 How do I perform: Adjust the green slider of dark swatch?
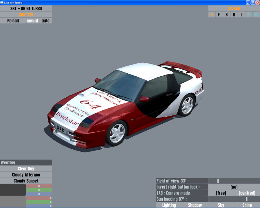[x=39, y=190]
